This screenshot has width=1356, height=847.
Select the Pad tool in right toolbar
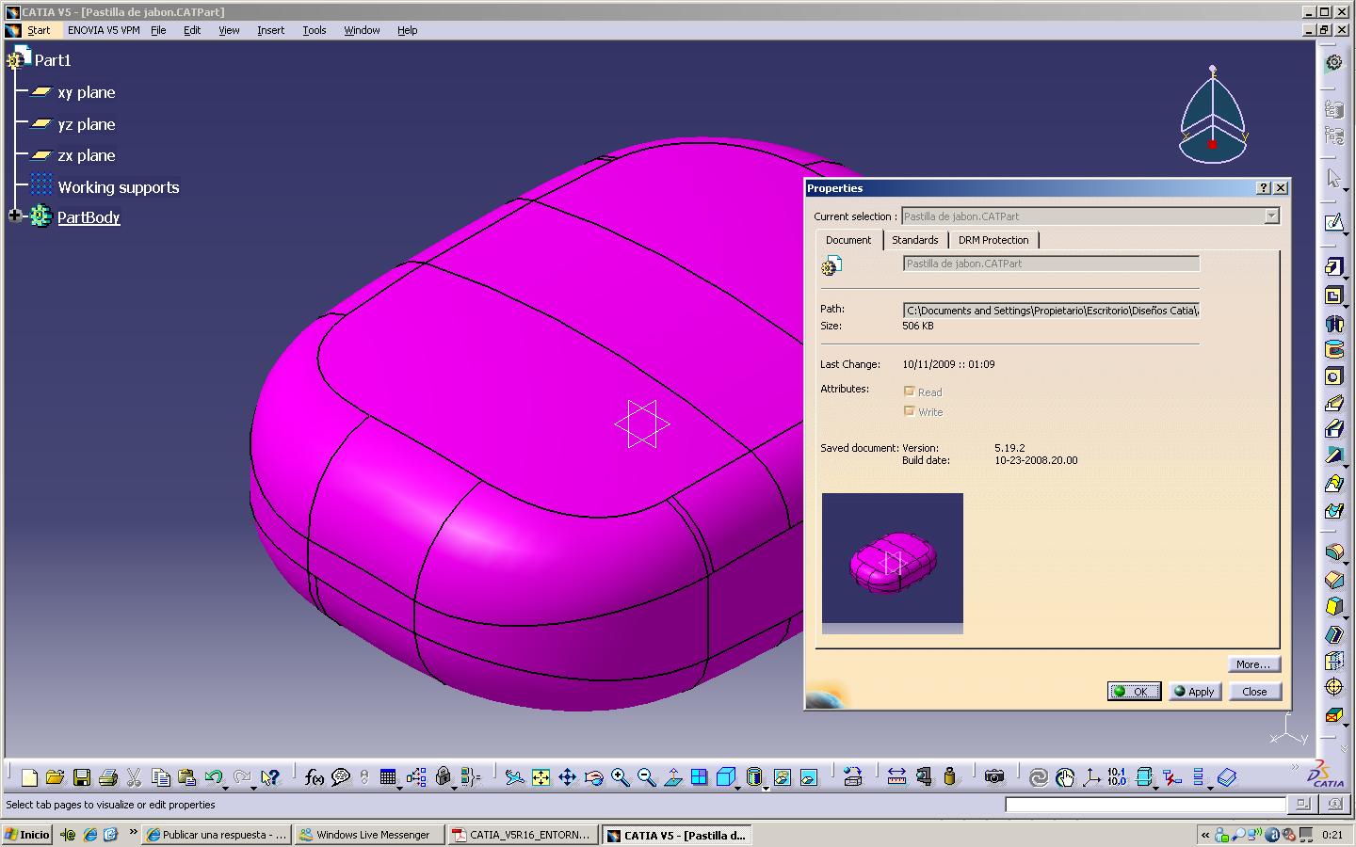(x=1333, y=268)
